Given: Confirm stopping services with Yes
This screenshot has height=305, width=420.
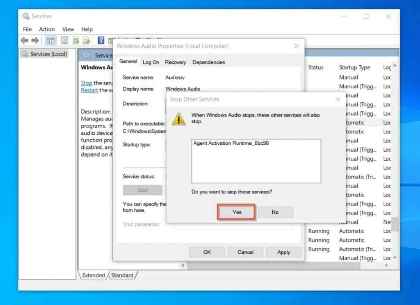Looking at the screenshot, I should pyautogui.click(x=237, y=212).
